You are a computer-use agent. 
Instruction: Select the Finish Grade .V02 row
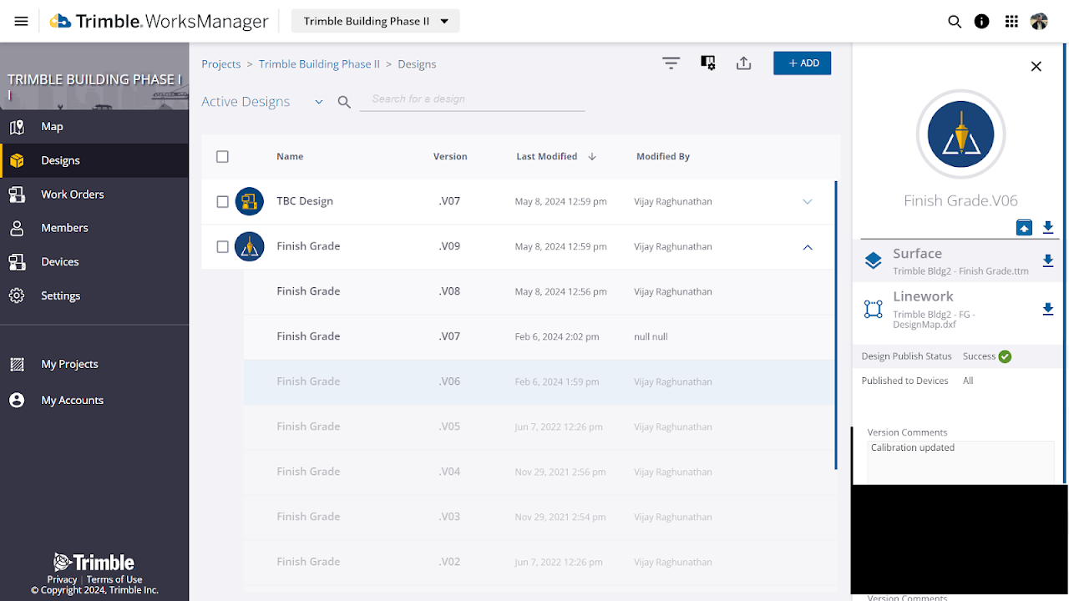coord(540,563)
